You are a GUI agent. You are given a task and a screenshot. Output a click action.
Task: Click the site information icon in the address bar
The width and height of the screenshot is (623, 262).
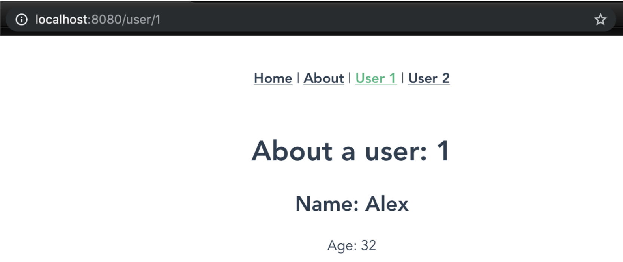coord(22,19)
